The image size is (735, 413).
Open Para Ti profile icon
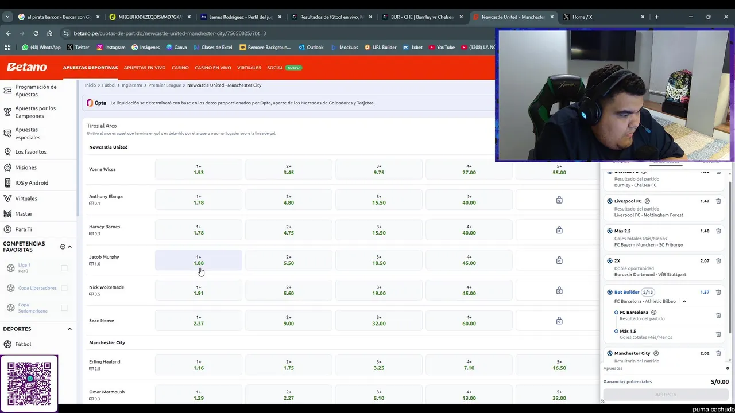point(7,229)
